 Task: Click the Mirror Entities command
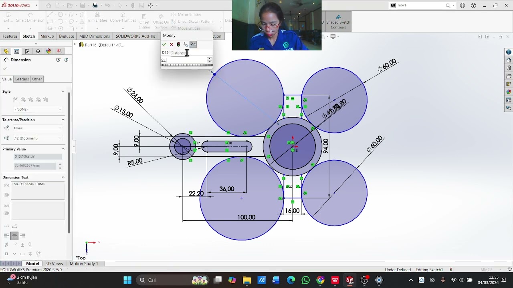[186, 14]
